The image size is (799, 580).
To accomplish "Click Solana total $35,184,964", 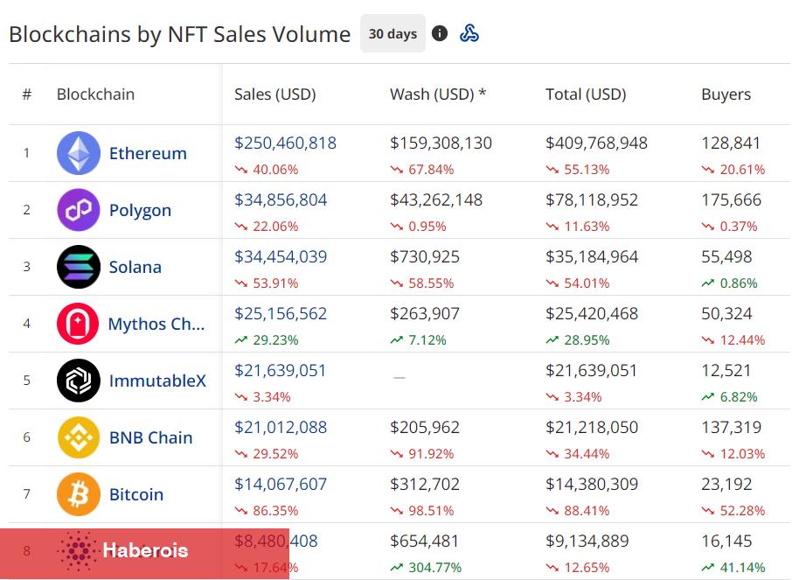I will pos(592,256).
